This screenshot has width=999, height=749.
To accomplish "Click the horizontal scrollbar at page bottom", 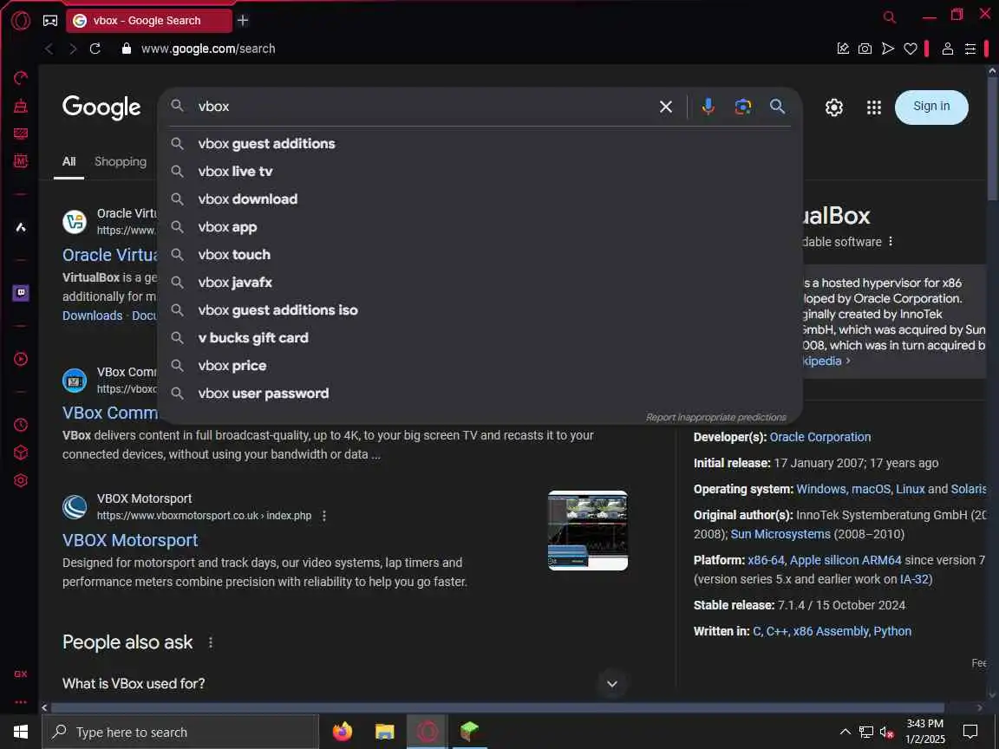I will click(x=497, y=707).
